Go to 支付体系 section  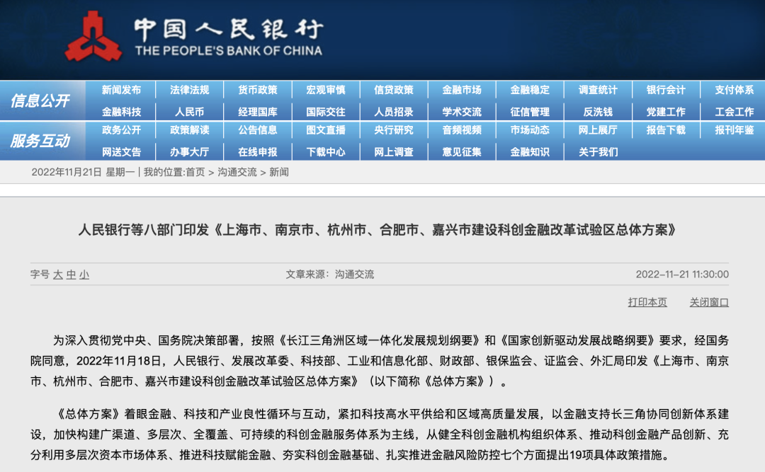coord(735,90)
